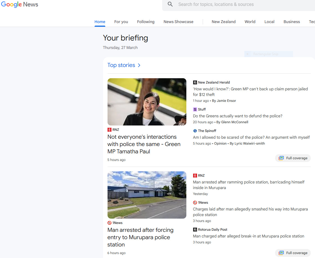Open 'Am I allowed to be scared' opinion
The width and height of the screenshot is (315, 258).
pyautogui.click(x=251, y=137)
